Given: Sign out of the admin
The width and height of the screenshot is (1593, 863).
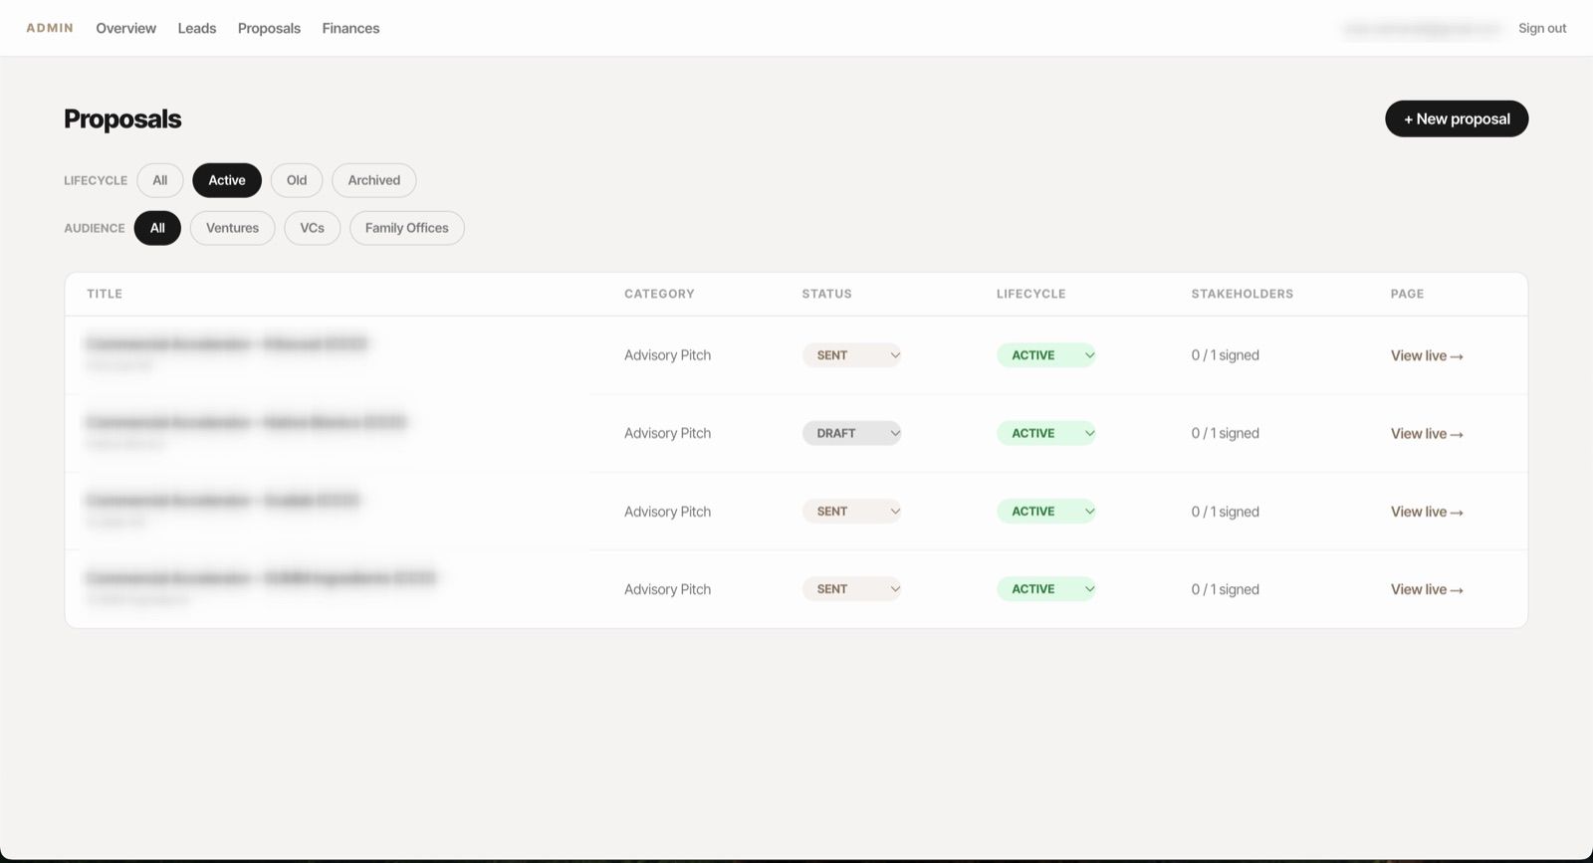Looking at the screenshot, I should pyautogui.click(x=1542, y=28).
